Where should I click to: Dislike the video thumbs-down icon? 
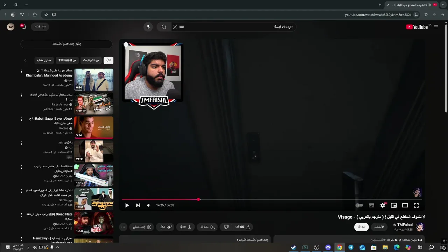click(226, 227)
